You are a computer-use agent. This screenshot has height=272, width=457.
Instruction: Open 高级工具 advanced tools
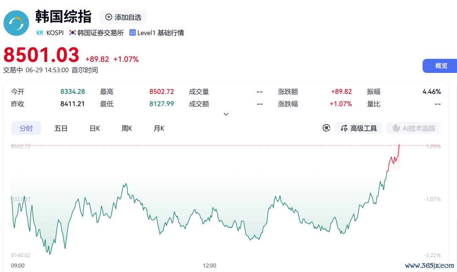[358, 128]
